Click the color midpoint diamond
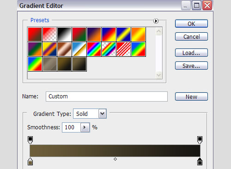 (115, 159)
